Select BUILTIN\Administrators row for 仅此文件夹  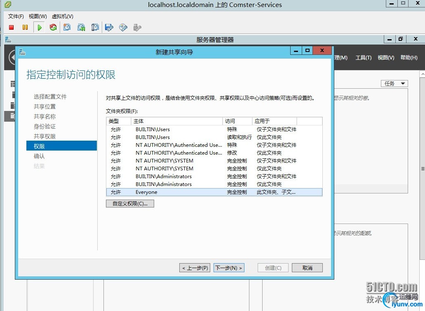pyautogui.click(x=214, y=184)
